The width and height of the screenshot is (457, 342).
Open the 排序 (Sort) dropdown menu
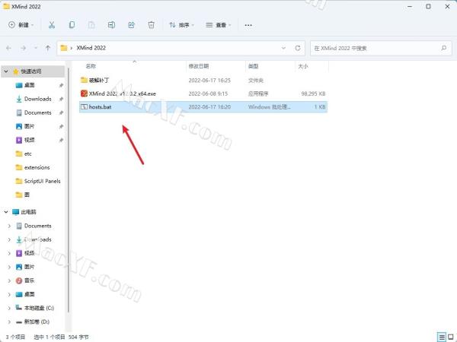[181, 25]
